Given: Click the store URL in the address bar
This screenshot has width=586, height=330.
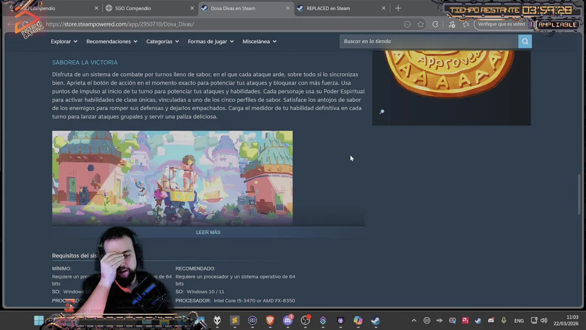Looking at the screenshot, I should click(x=120, y=24).
